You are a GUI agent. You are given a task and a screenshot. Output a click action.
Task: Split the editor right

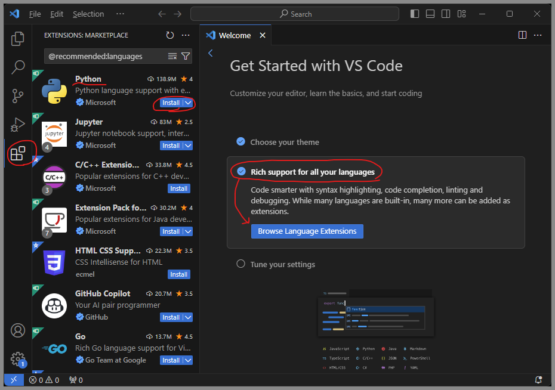coord(522,35)
